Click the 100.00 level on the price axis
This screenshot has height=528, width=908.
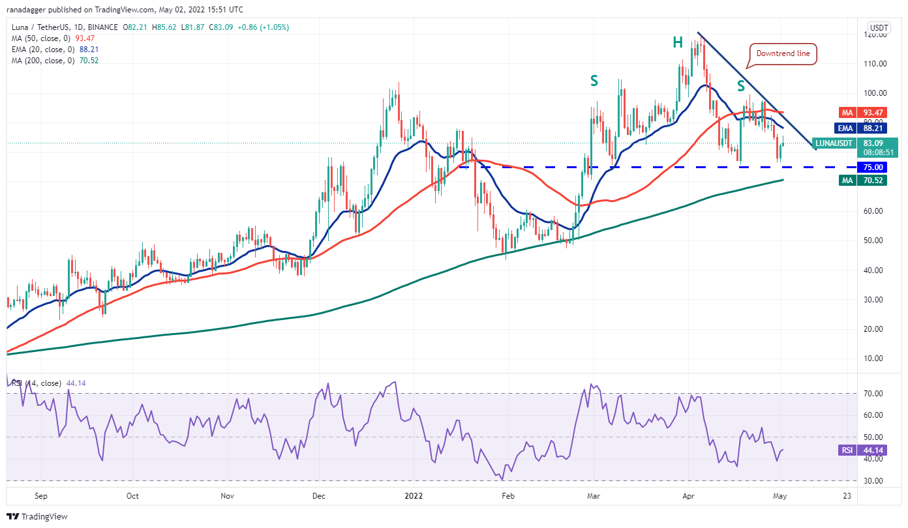875,93
